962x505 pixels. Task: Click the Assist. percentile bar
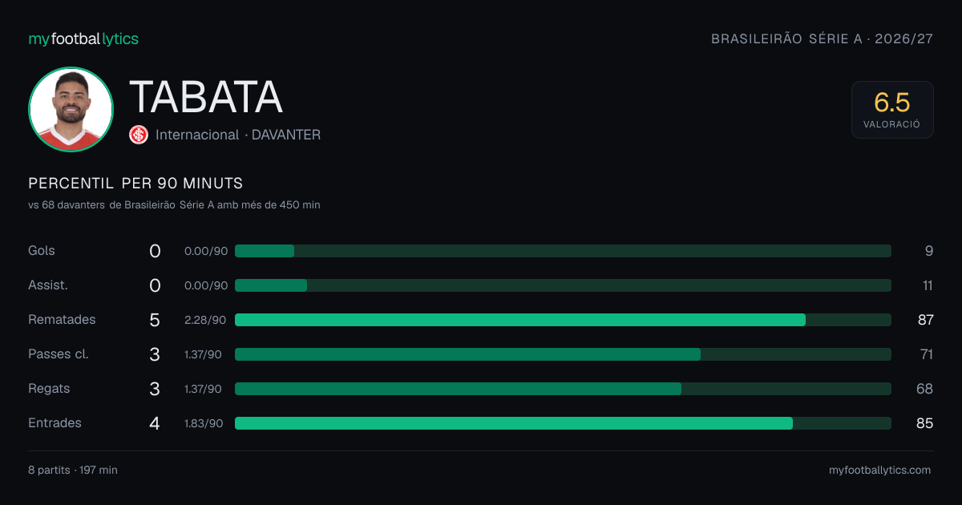click(563, 285)
